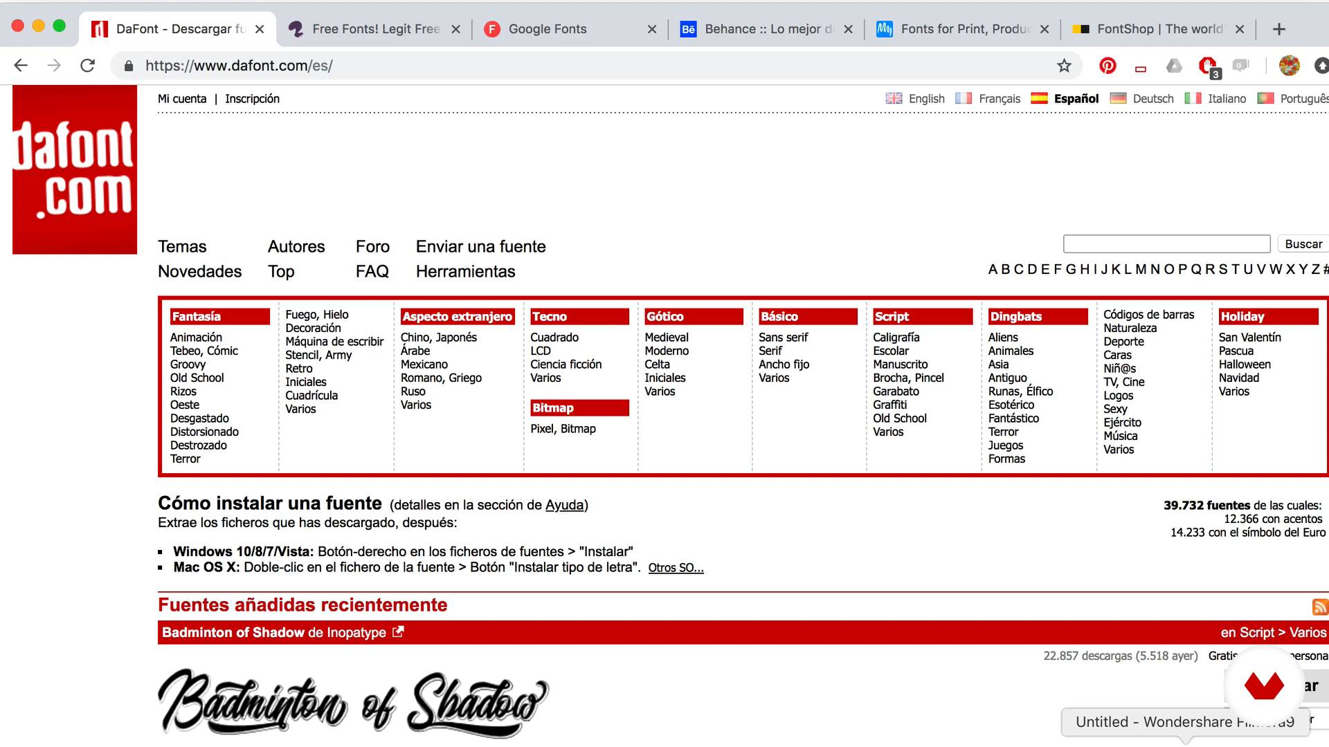Click the Français flag icon
This screenshot has height=747, width=1329.
click(x=964, y=98)
